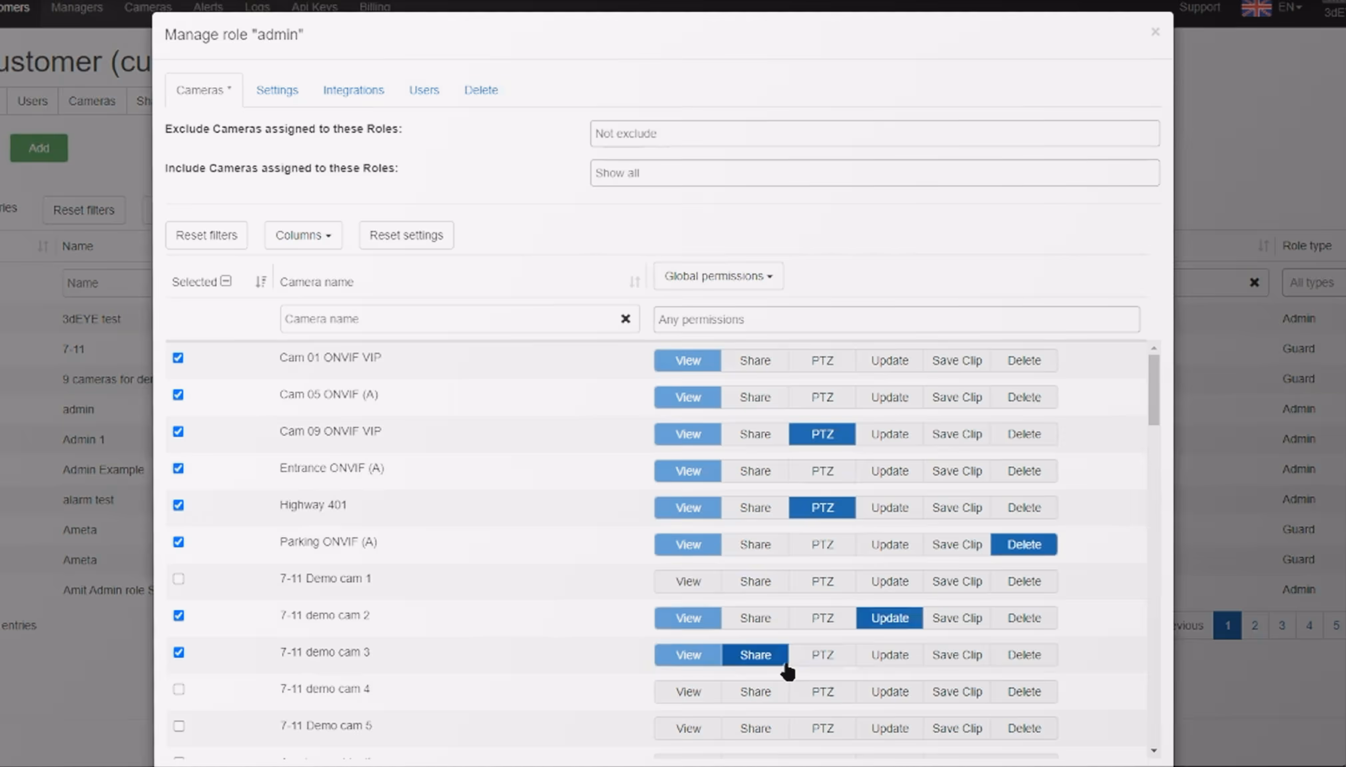1346x767 pixels.
Task: Click Reset settings button
Action: [x=406, y=235]
